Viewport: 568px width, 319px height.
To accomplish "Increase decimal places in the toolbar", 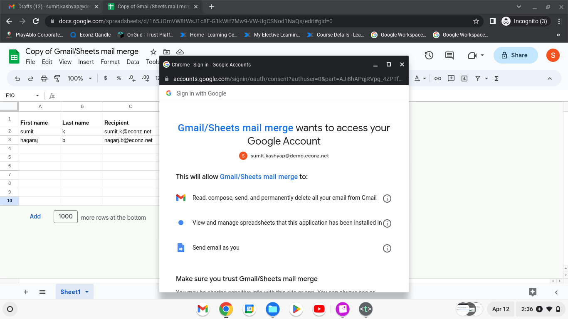I will pos(146,79).
